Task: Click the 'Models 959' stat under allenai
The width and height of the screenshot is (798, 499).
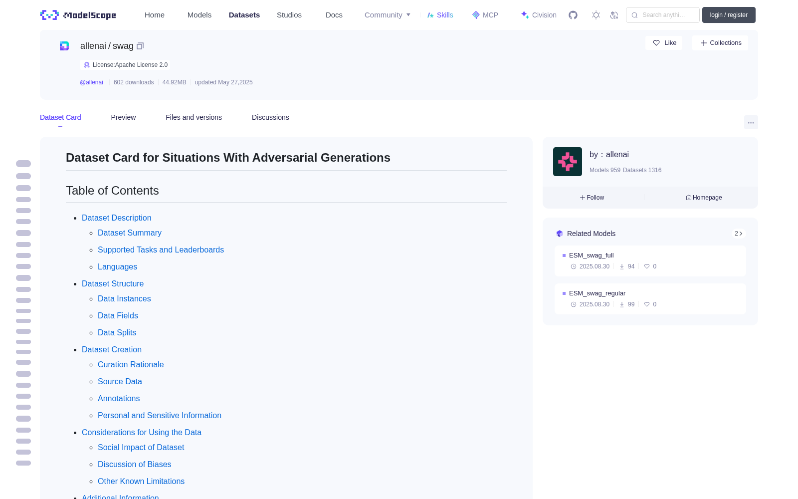Action: tap(605, 170)
